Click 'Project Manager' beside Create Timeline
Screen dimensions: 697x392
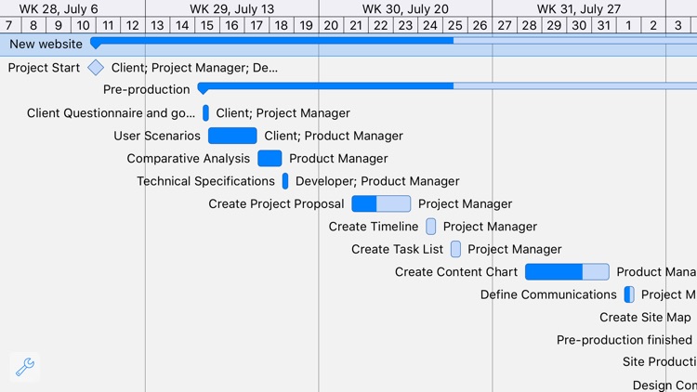(x=490, y=227)
